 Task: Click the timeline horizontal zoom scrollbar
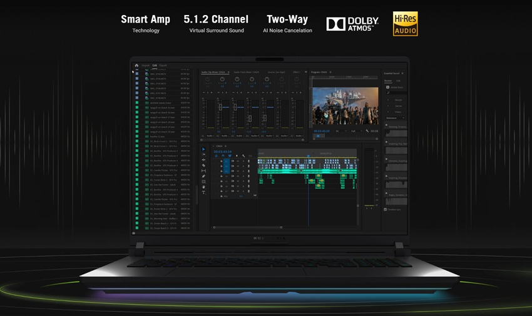pyautogui.click(x=248, y=227)
